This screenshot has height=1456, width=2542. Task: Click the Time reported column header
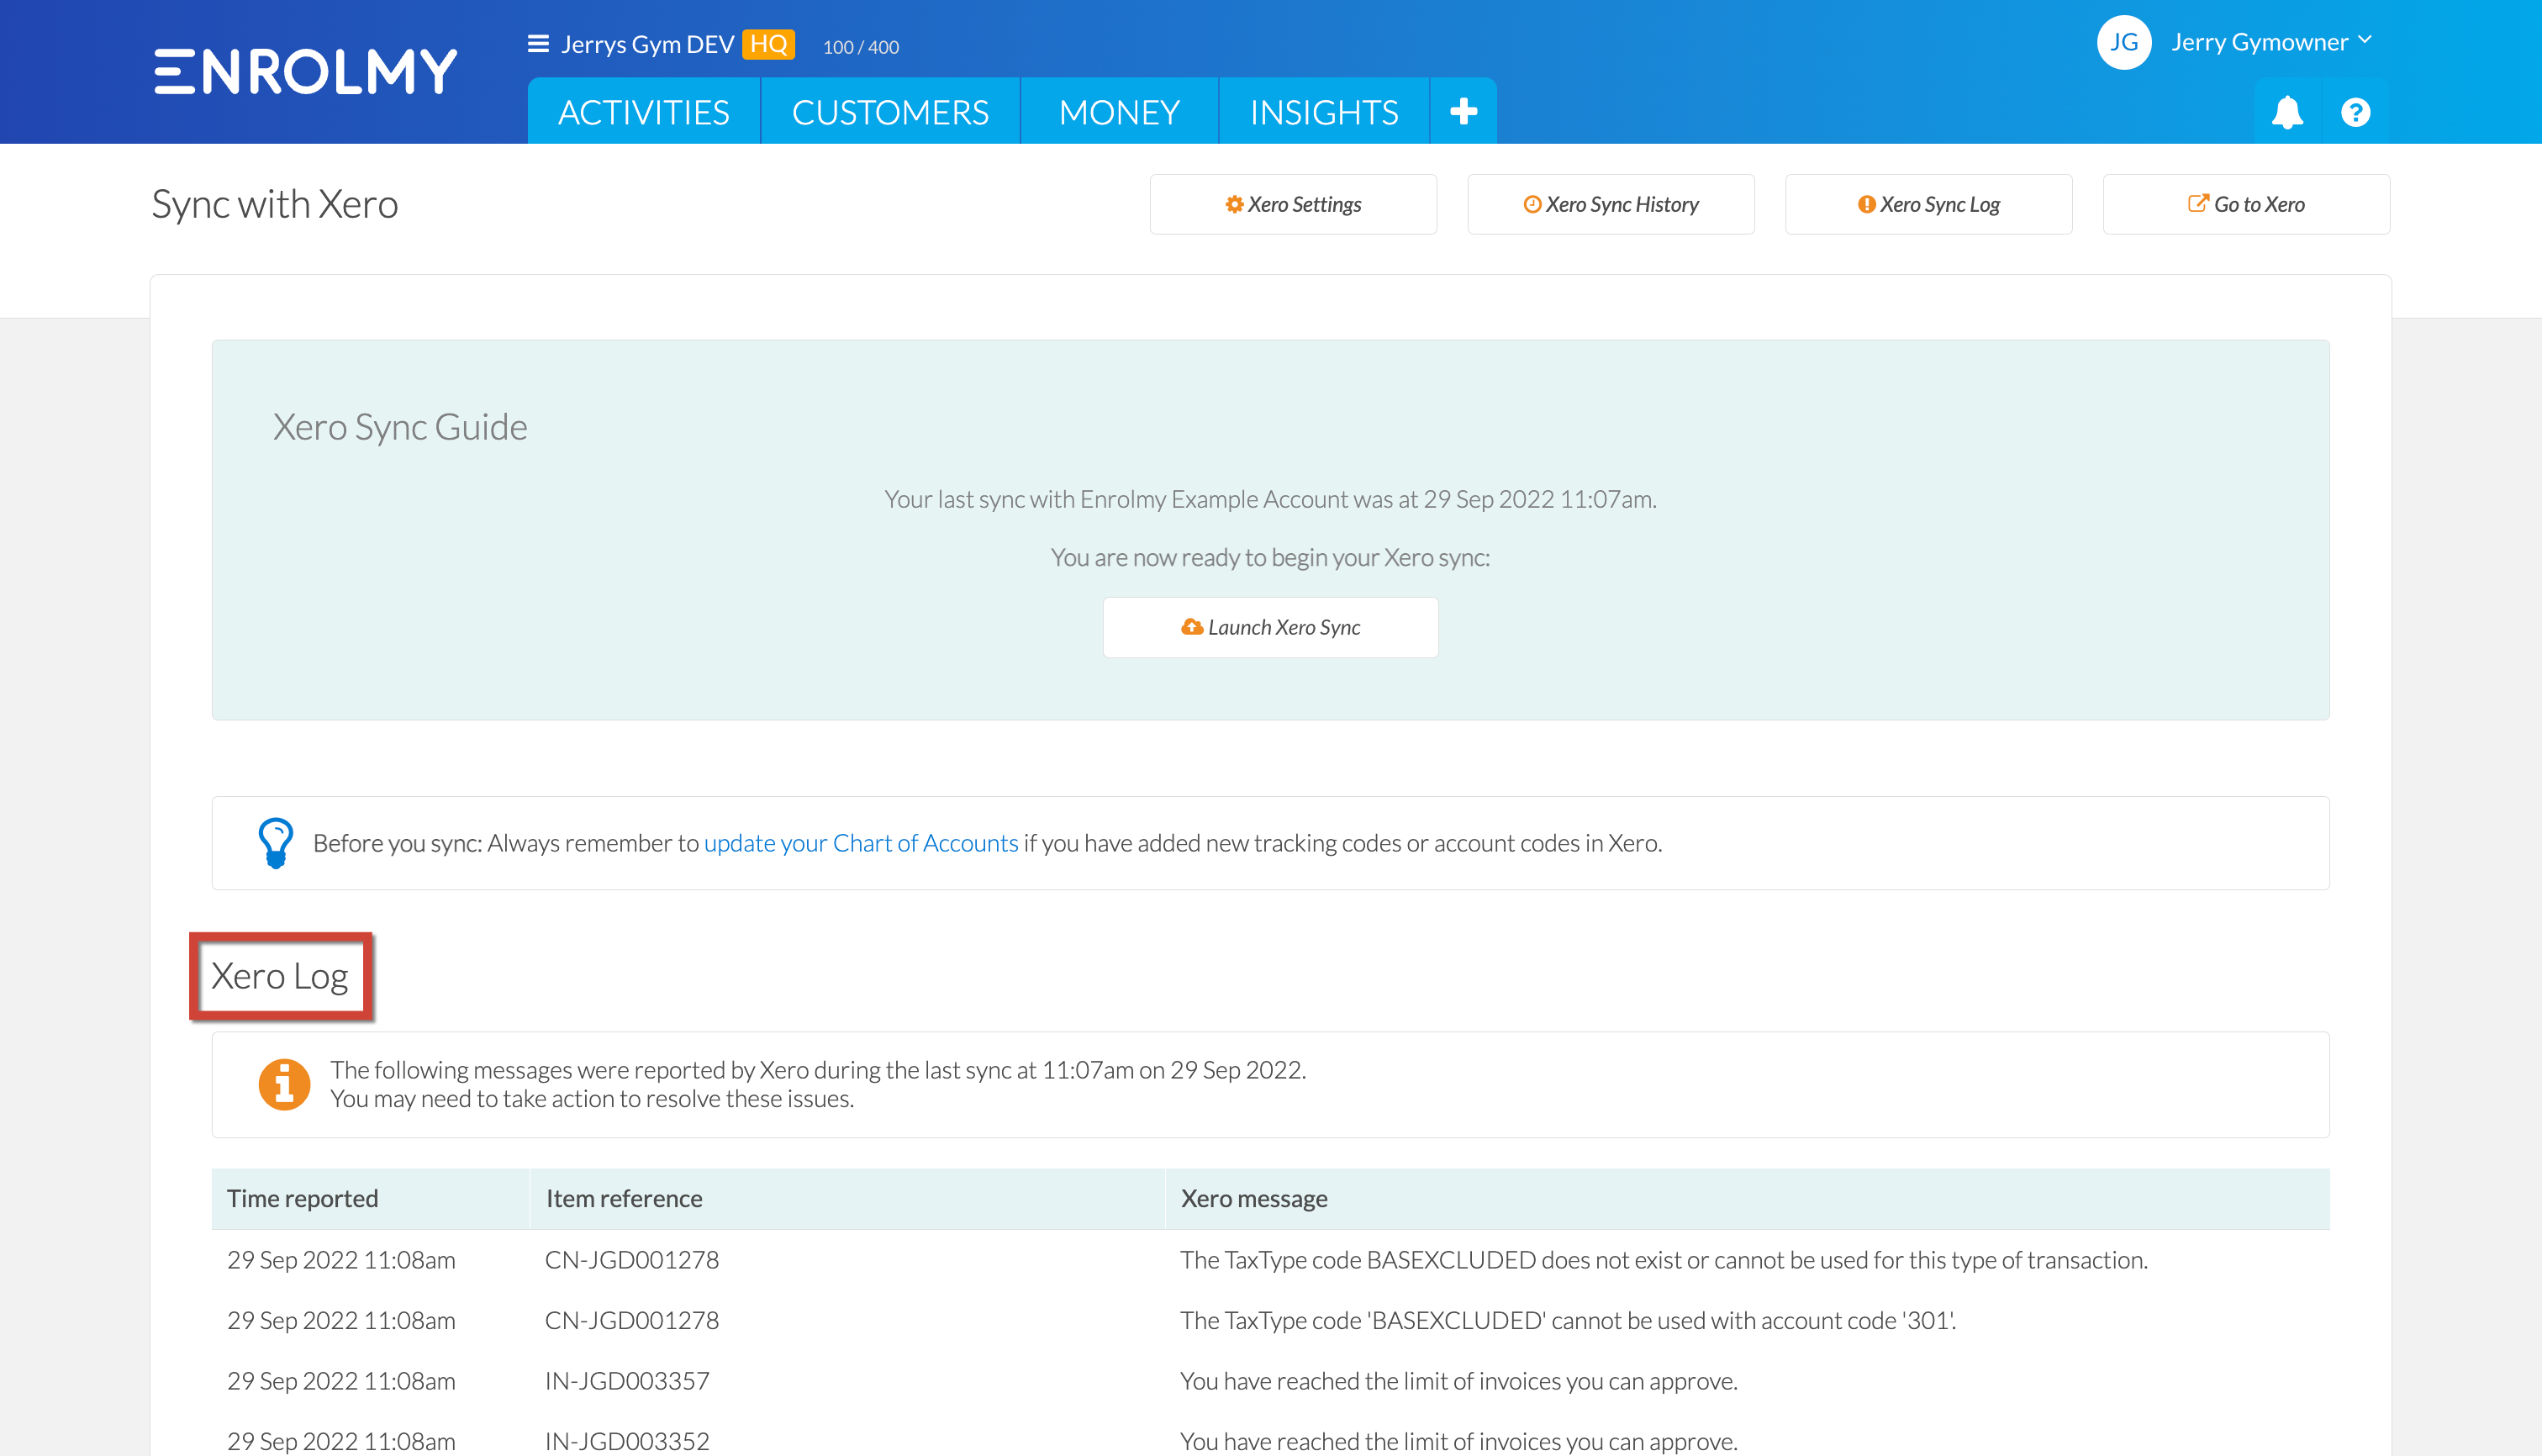[x=370, y=1198]
